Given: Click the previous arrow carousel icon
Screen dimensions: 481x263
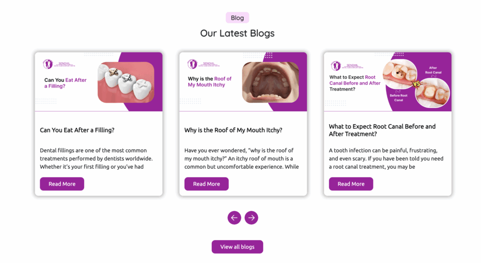Looking at the screenshot, I should point(234,218).
